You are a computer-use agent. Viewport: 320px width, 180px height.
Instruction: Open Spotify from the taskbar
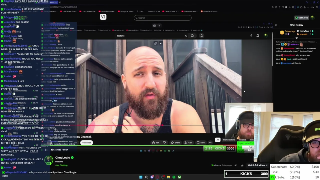(x=174, y=177)
